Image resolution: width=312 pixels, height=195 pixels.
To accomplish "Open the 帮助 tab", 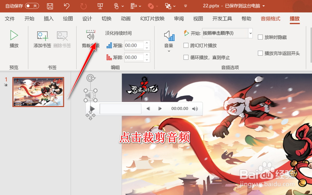I will [246, 19].
